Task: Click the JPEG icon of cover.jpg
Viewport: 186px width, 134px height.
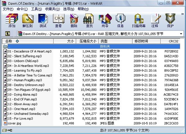Action: point(5,123)
